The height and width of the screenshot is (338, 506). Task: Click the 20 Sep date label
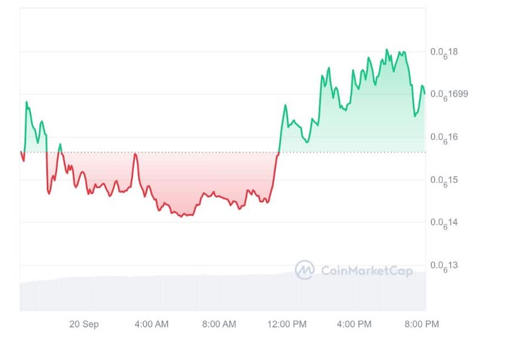point(84,324)
